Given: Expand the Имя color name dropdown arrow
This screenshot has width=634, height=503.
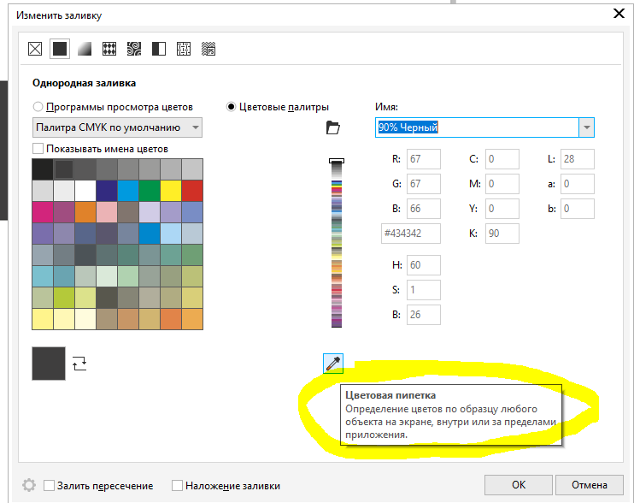Looking at the screenshot, I should pyautogui.click(x=587, y=127).
